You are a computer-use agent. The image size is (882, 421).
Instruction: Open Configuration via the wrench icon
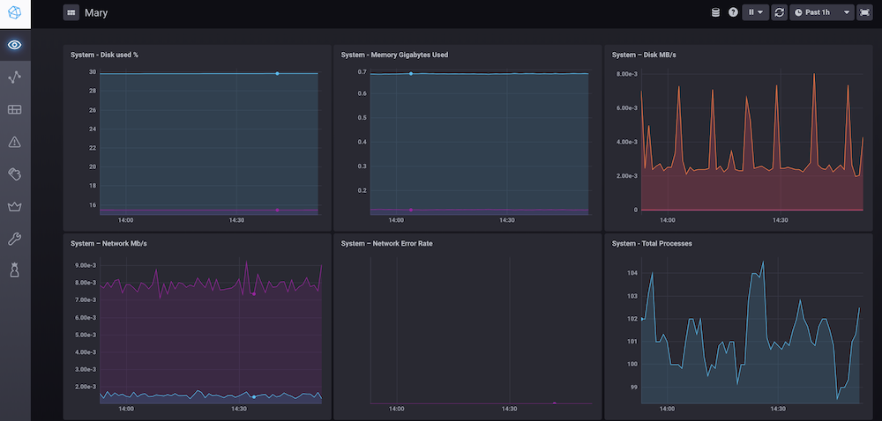(15, 239)
